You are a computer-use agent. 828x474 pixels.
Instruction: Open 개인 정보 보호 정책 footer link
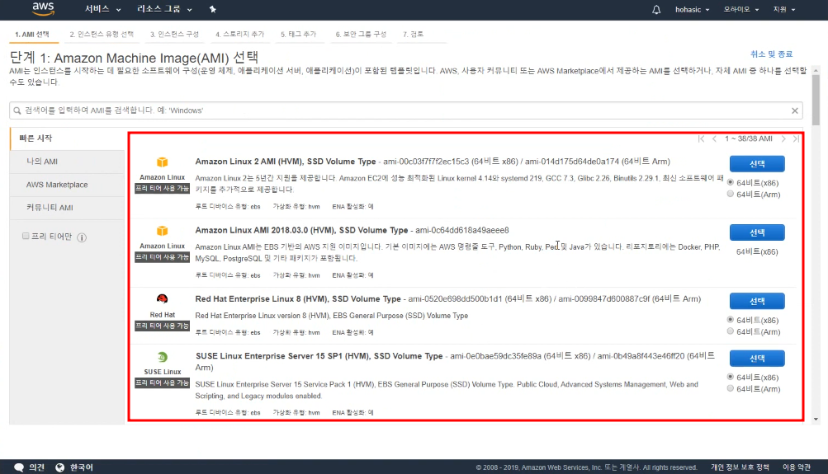(740, 467)
